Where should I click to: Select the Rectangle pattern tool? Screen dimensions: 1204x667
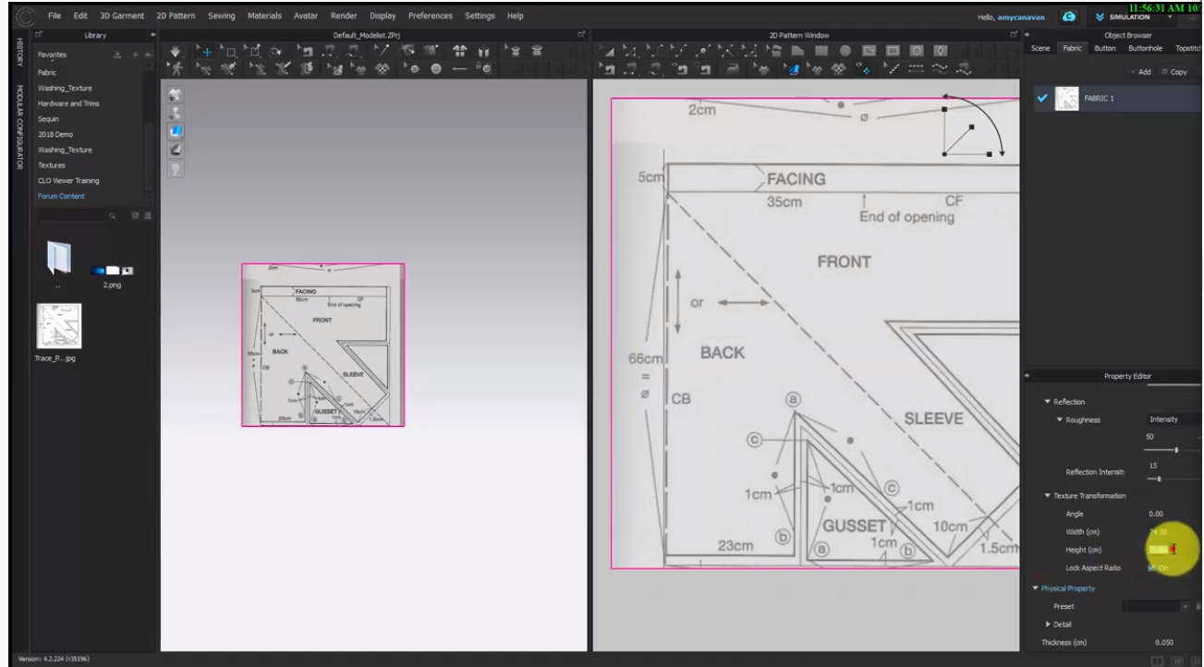(x=821, y=52)
